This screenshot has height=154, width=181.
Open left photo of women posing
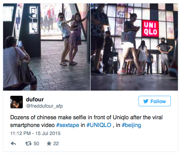click(x=47, y=47)
